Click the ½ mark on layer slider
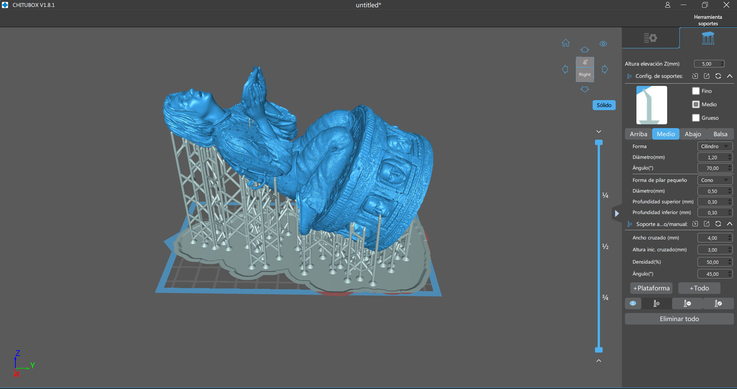Screen dimensions: 737x389 (605, 246)
